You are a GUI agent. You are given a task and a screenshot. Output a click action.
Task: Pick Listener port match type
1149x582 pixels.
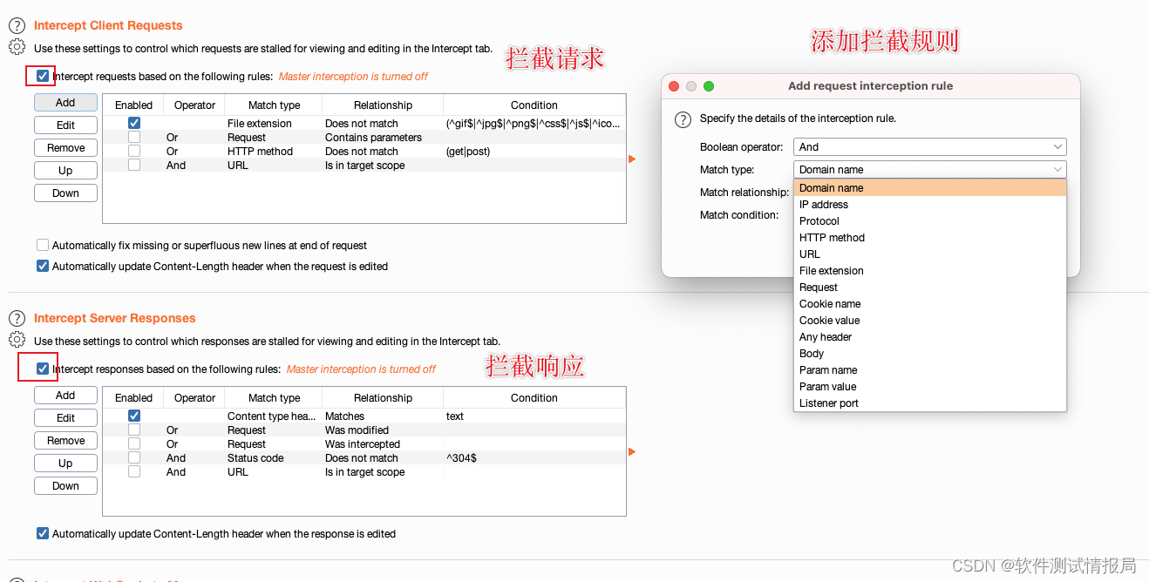(x=930, y=403)
